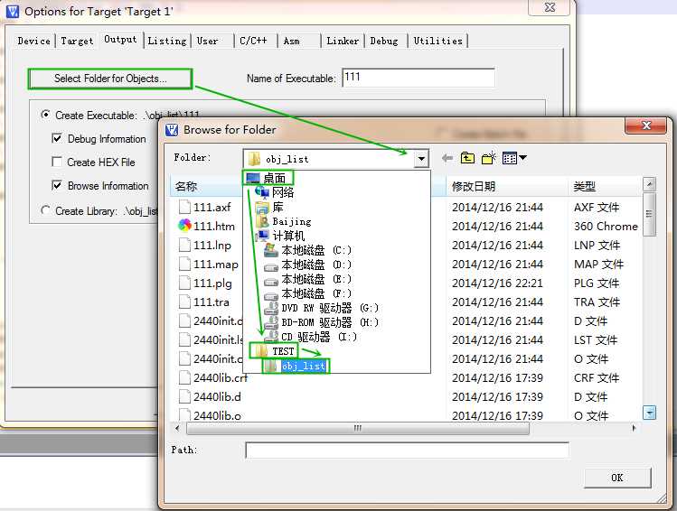Select DVD RW drive (G:)
Image resolution: width=677 pixels, height=511 pixels.
[x=321, y=308]
